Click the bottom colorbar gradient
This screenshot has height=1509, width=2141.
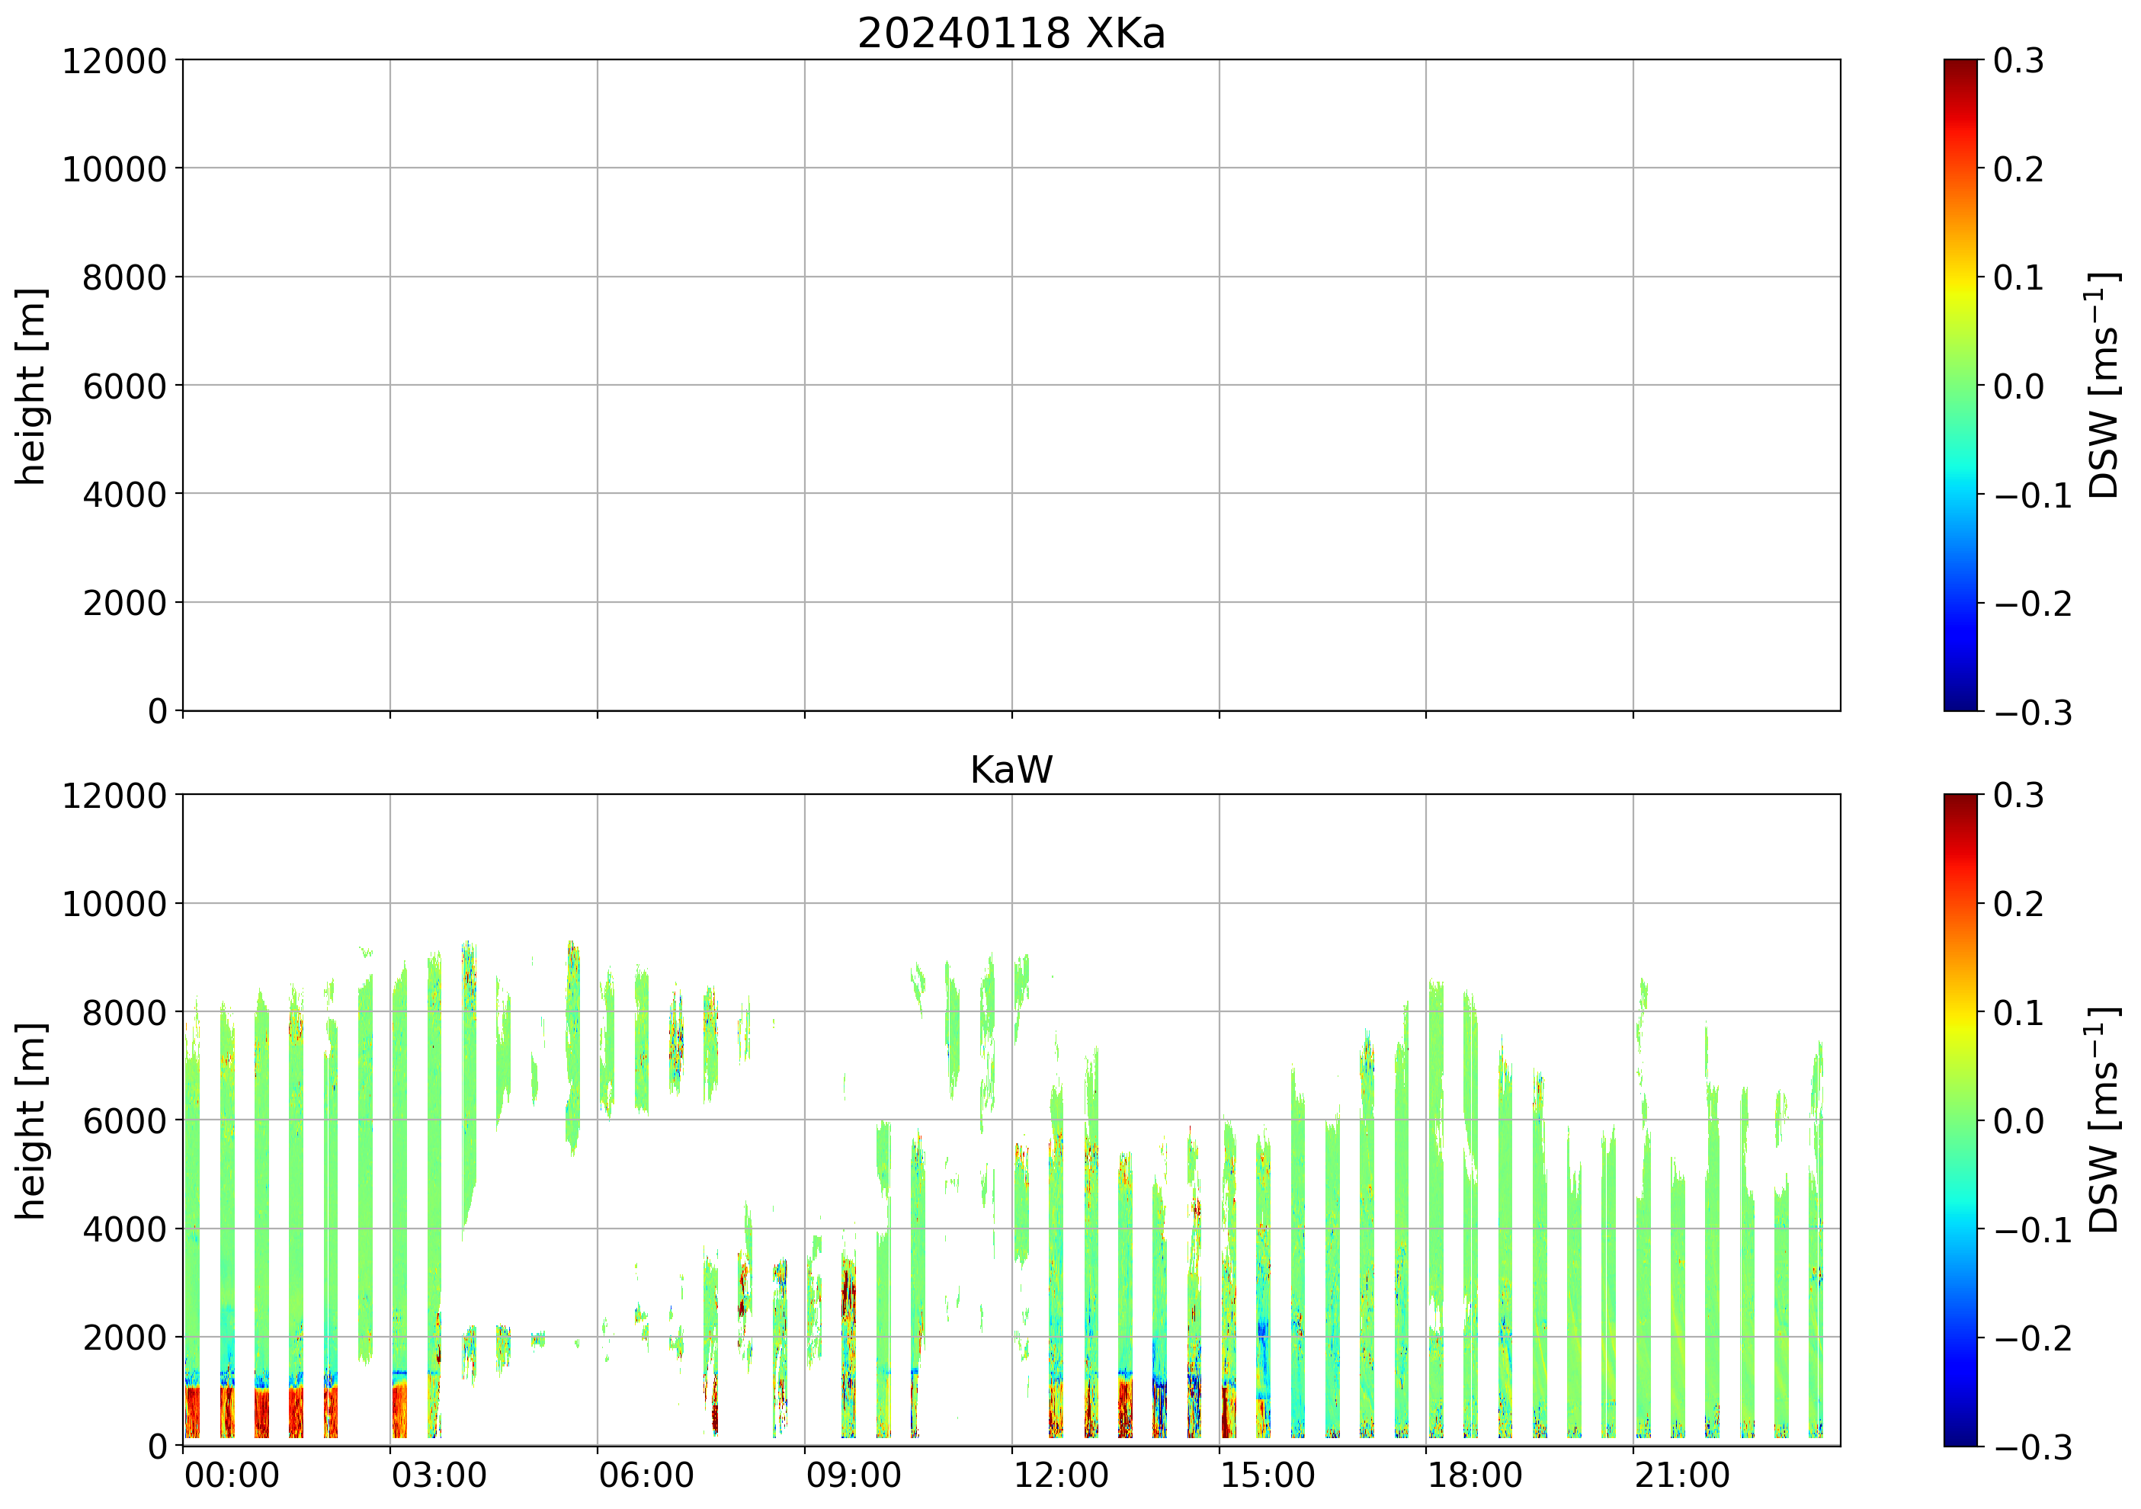(x=1960, y=1120)
